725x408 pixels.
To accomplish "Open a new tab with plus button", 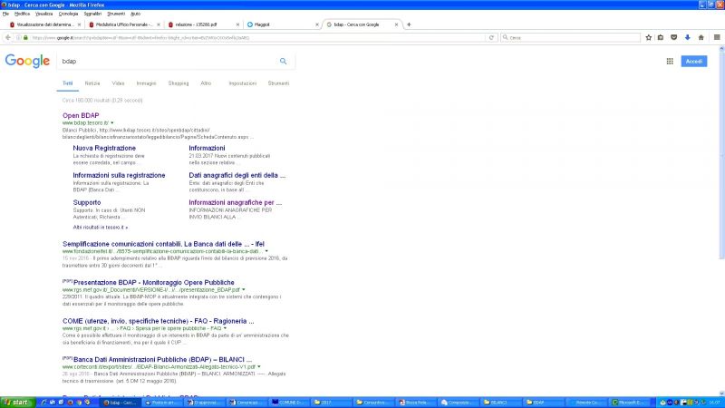I will (409, 24).
